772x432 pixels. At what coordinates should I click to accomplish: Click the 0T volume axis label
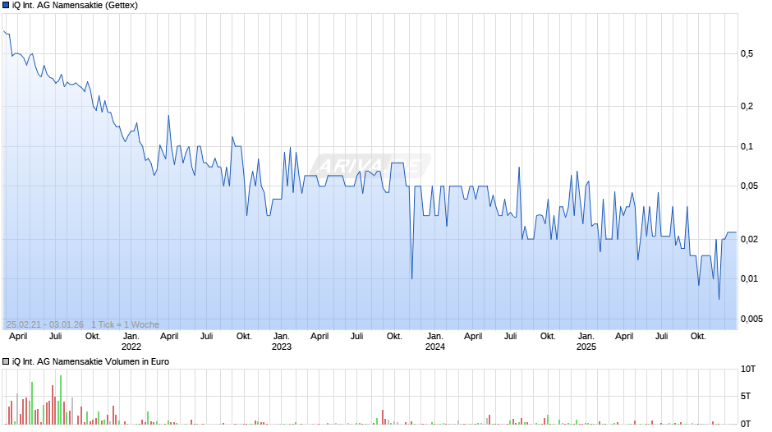pos(746,424)
